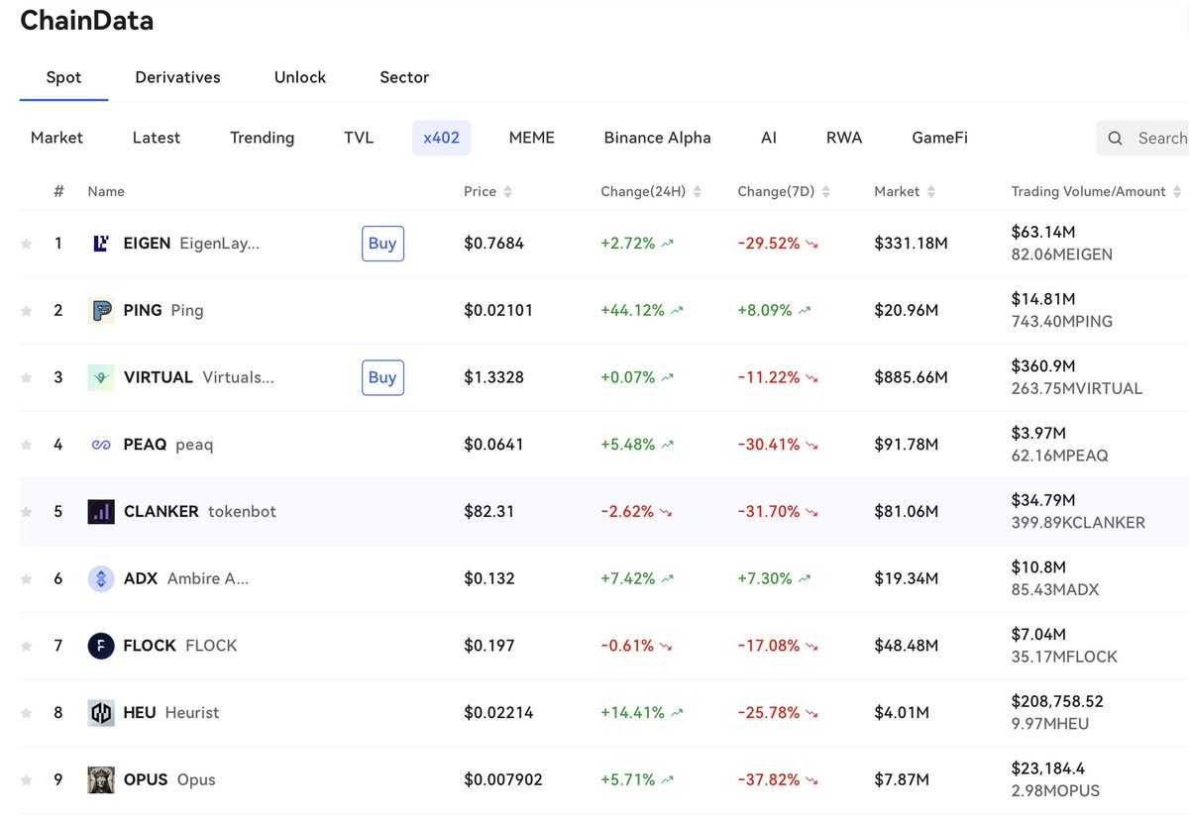Open the VIRTUAL token icon

click(101, 377)
